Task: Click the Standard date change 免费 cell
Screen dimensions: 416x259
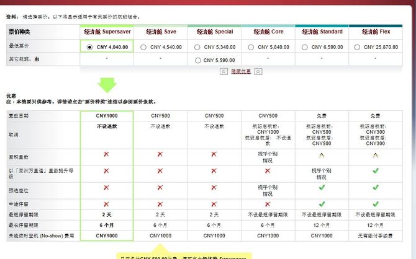Action: click(x=322, y=116)
